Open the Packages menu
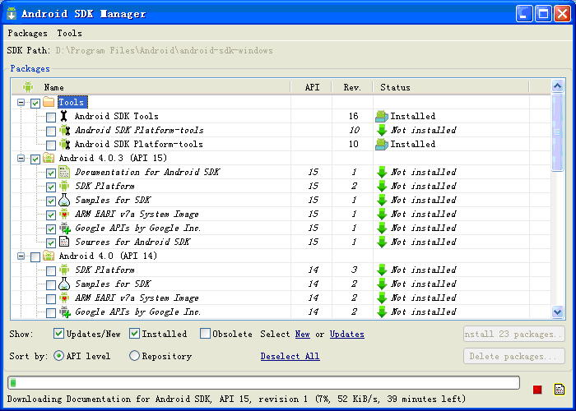Image resolution: width=576 pixels, height=411 pixels. pos(27,33)
